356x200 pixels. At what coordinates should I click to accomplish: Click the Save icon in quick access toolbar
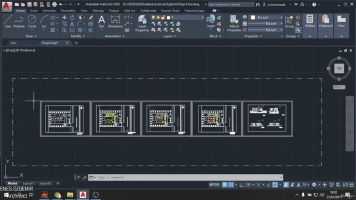tap(29, 4)
